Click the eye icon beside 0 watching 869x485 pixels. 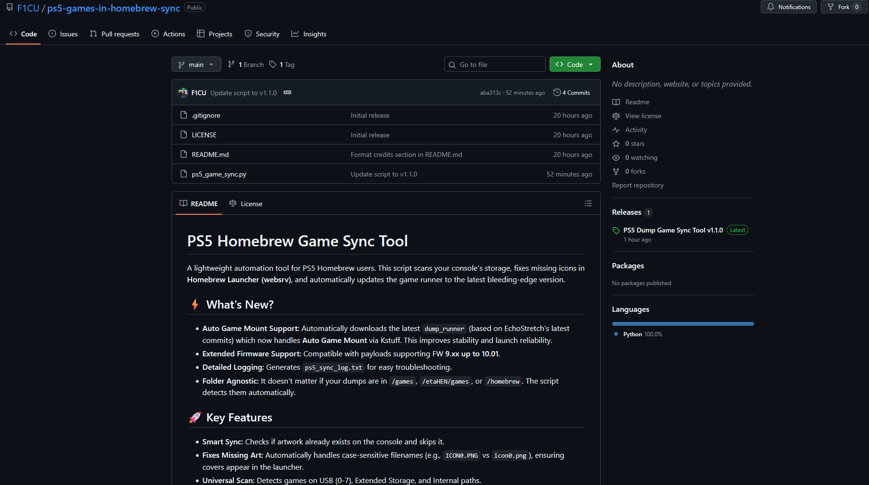click(x=616, y=158)
